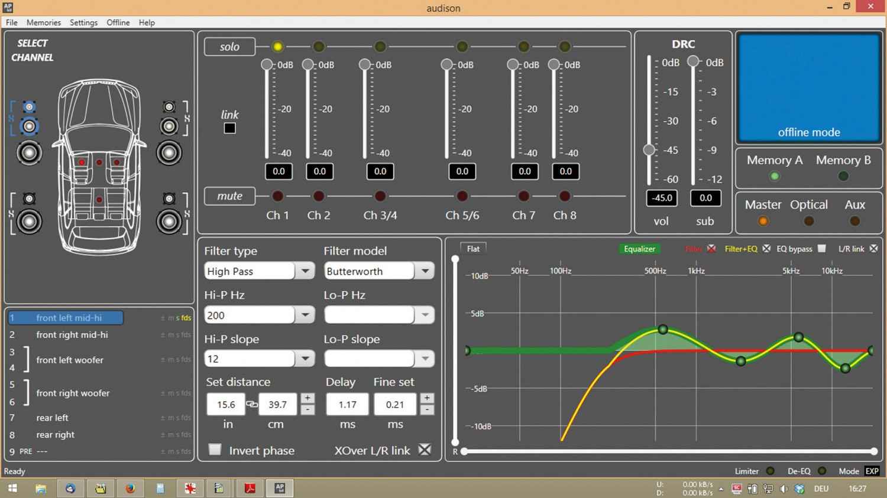
Task: Click the Flat equalizer button
Action: point(473,249)
